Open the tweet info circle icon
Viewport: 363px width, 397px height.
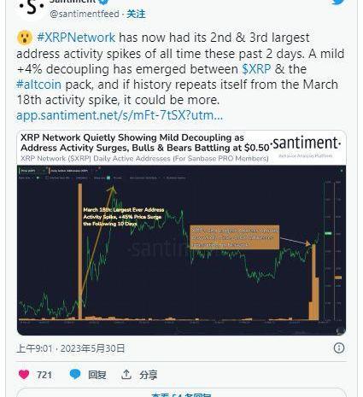click(339, 347)
